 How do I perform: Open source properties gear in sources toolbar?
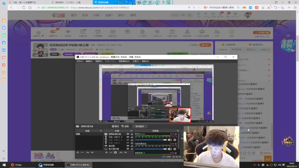(x=115, y=153)
